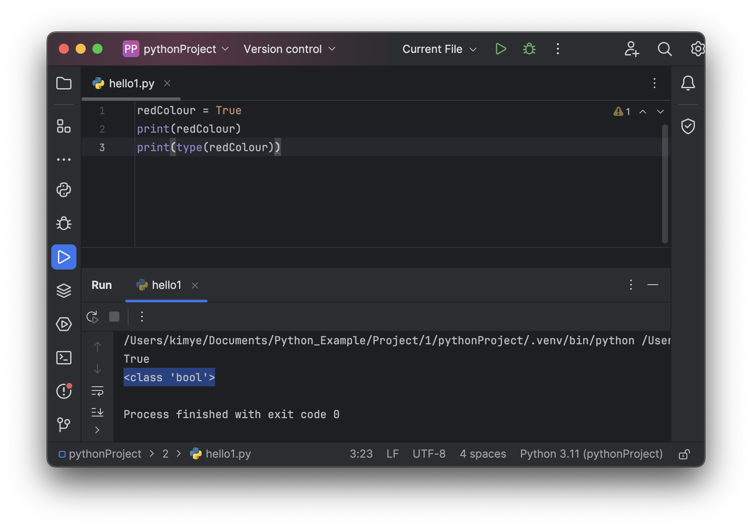
Task: Open the Current File run configuration dropdown
Action: (439, 49)
